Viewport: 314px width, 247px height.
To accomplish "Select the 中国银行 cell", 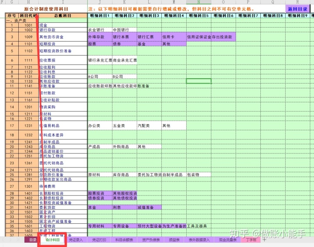I will (125, 30).
